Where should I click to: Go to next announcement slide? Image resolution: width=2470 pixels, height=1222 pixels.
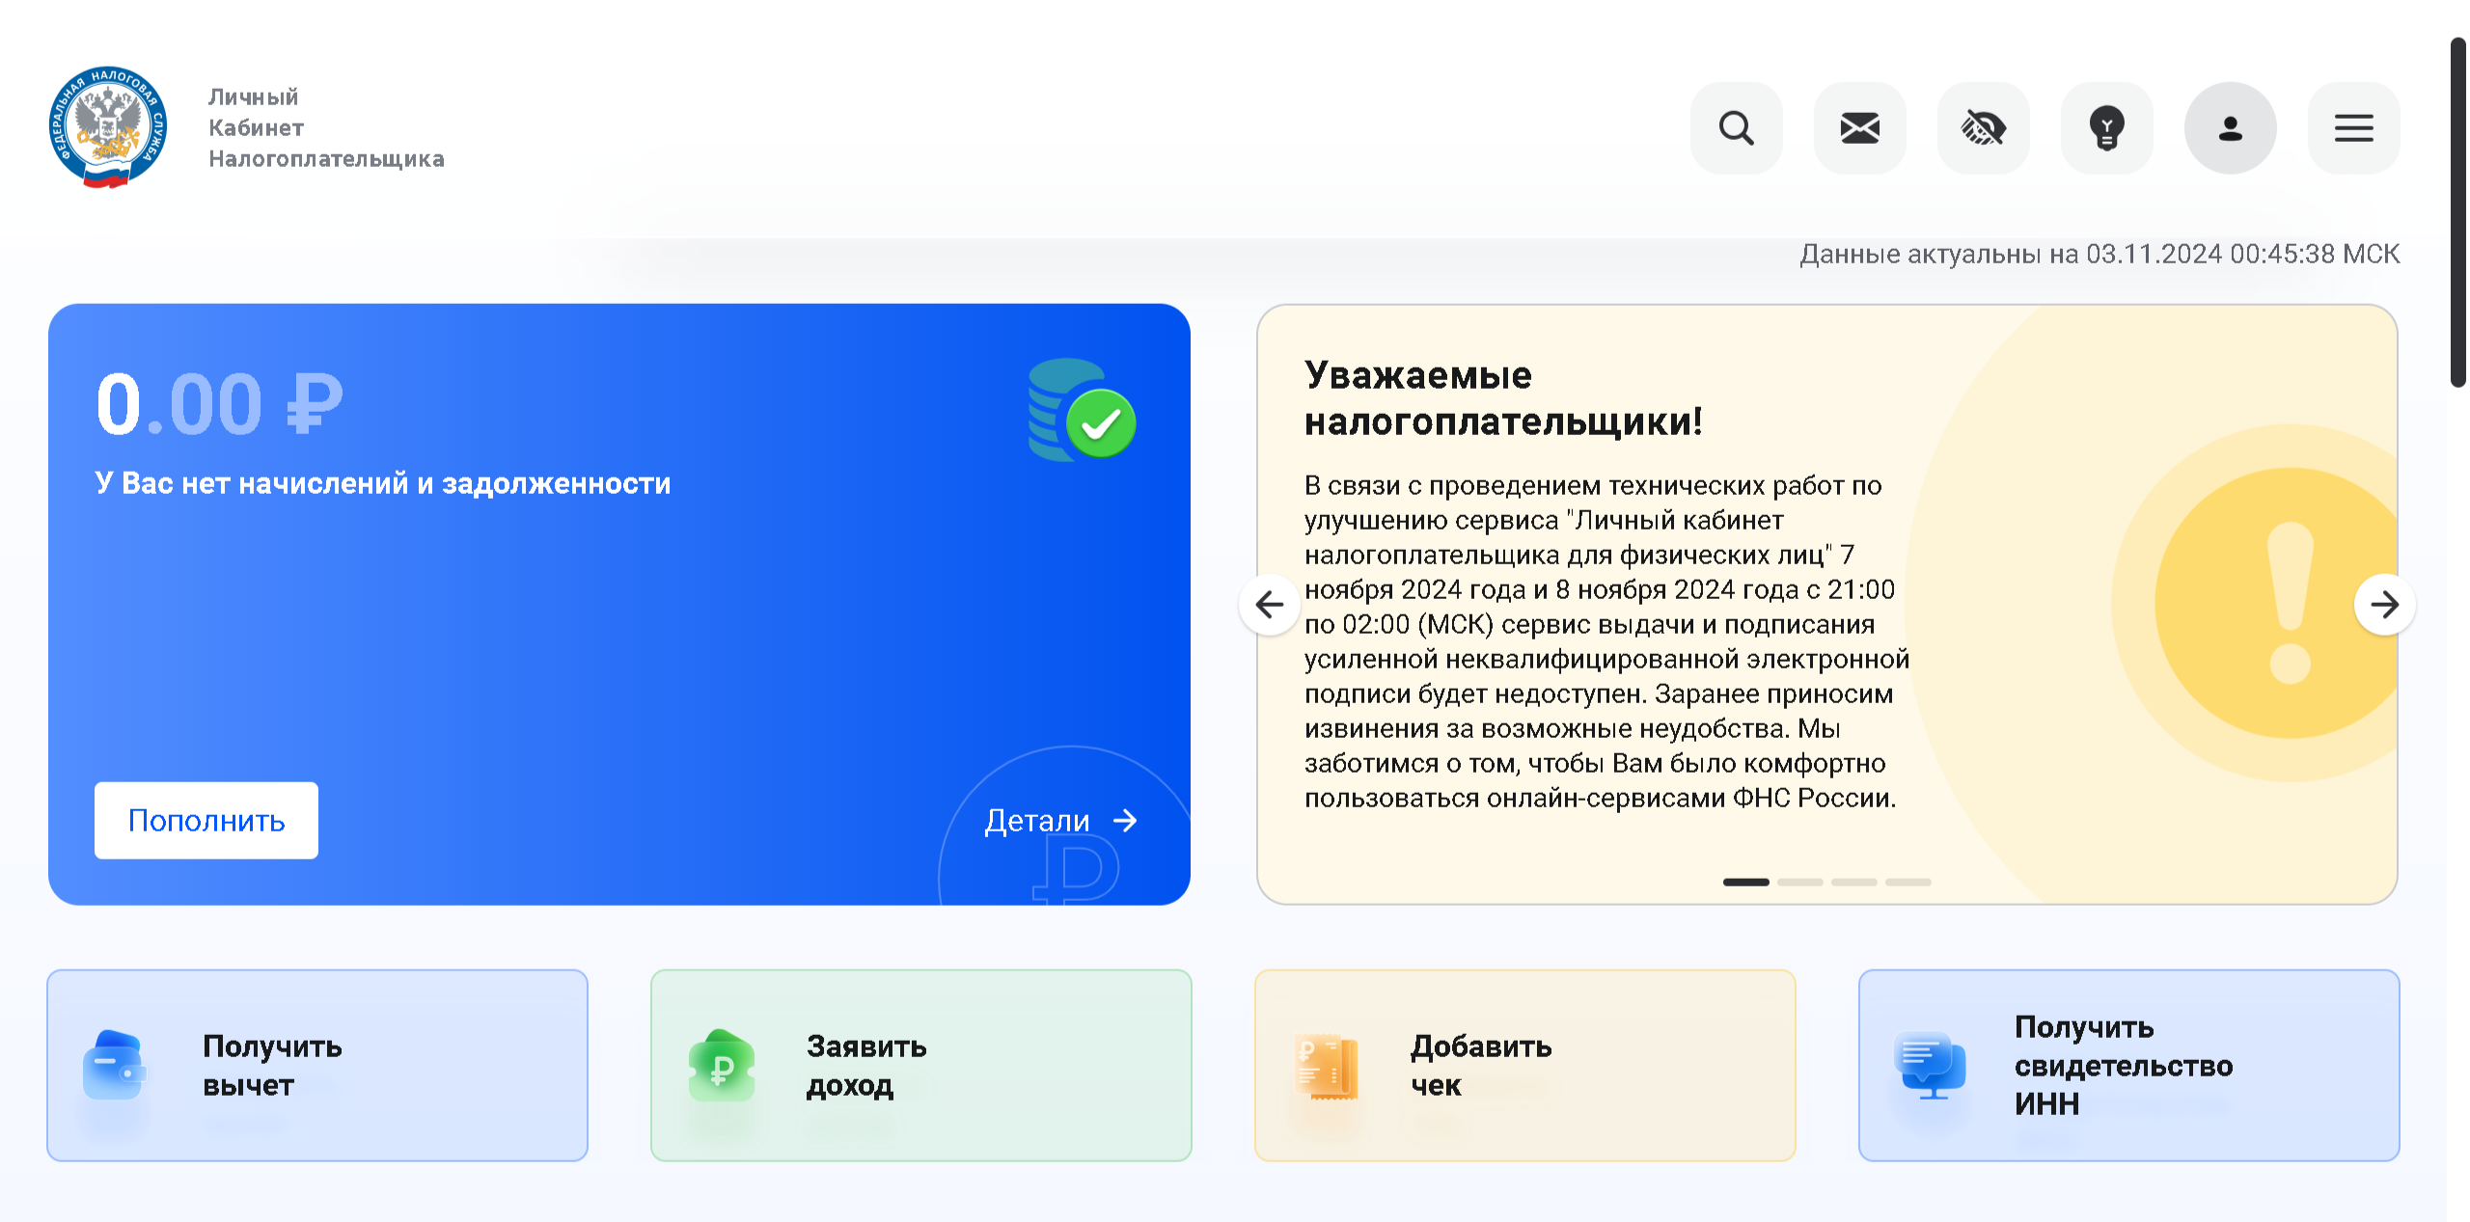click(2384, 605)
